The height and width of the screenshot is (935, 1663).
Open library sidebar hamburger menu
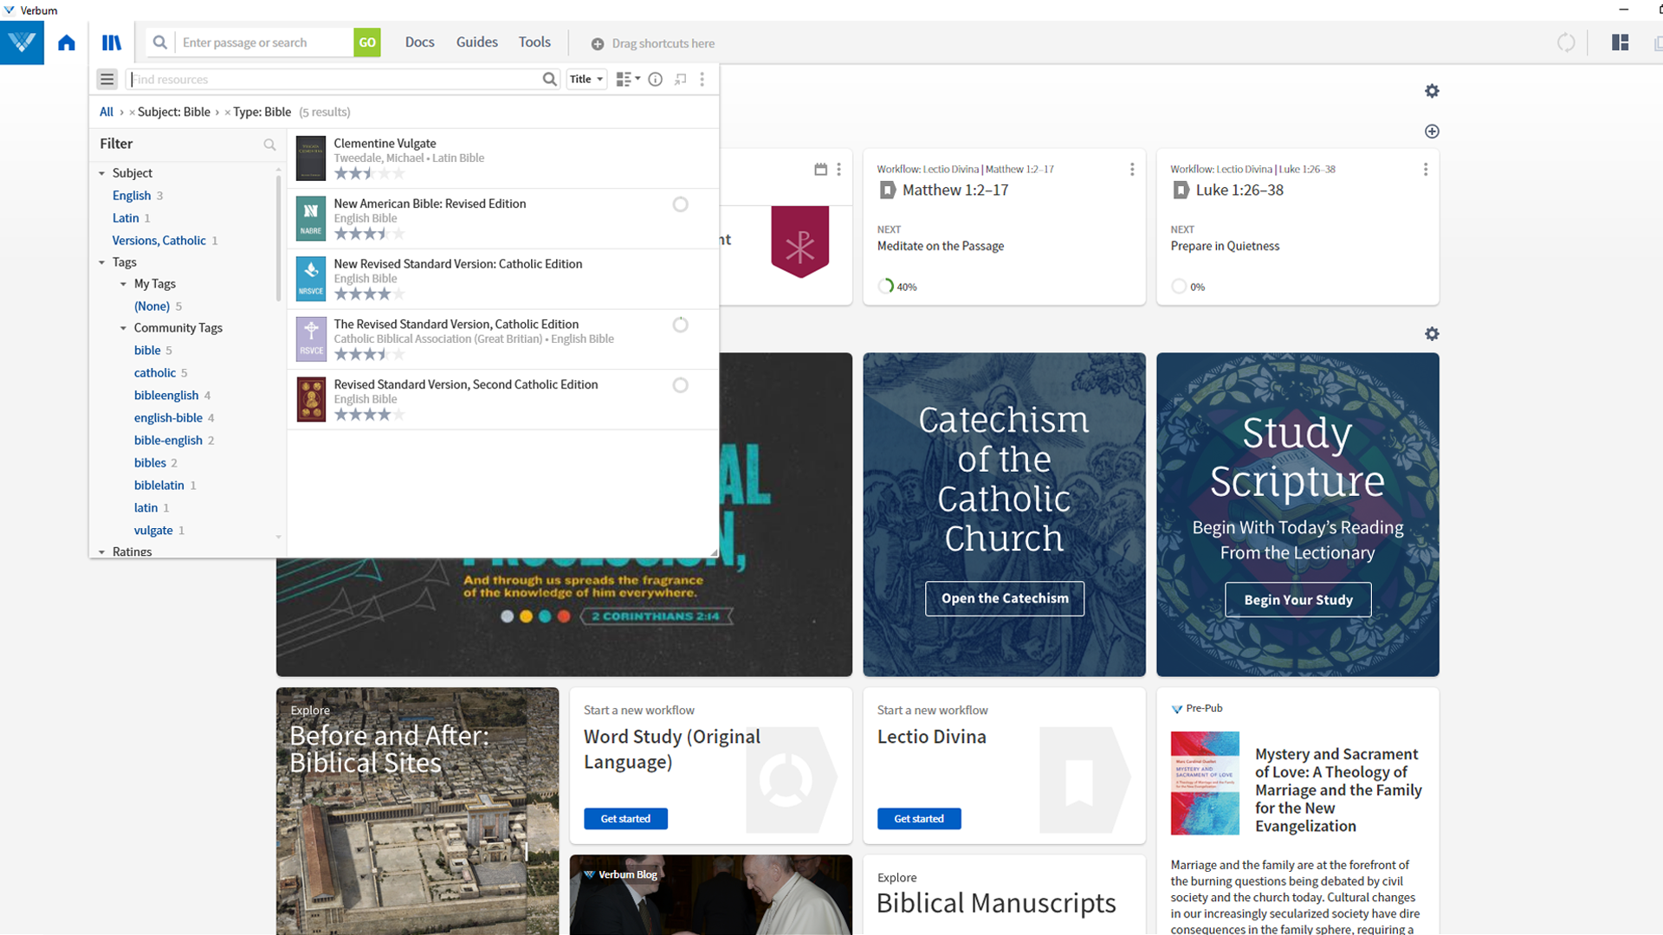tap(107, 79)
